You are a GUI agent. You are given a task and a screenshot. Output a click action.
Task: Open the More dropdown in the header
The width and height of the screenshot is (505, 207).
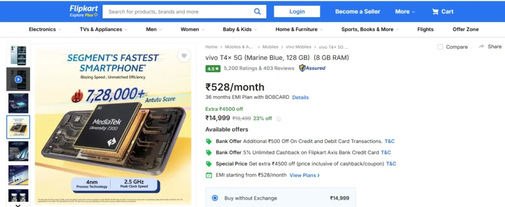coord(405,11)
